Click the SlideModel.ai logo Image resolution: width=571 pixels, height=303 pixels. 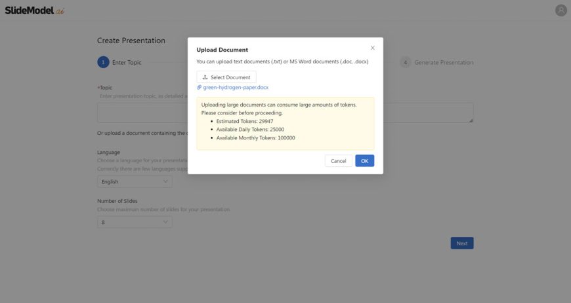point(35,10)
